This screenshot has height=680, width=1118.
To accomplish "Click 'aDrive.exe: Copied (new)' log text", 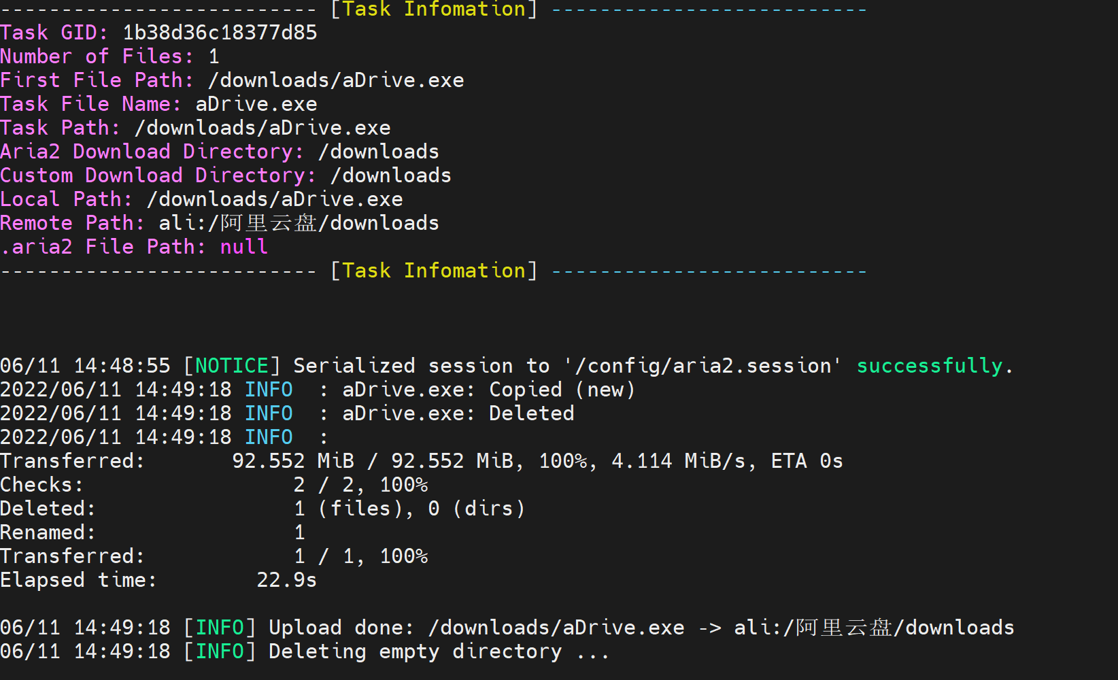I will click(489, 390).
